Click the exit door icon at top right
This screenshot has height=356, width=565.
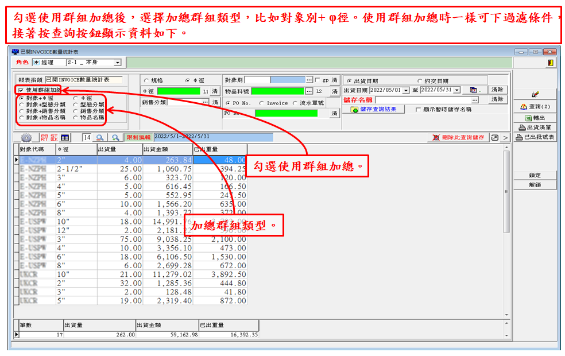(x=551, y=63)
